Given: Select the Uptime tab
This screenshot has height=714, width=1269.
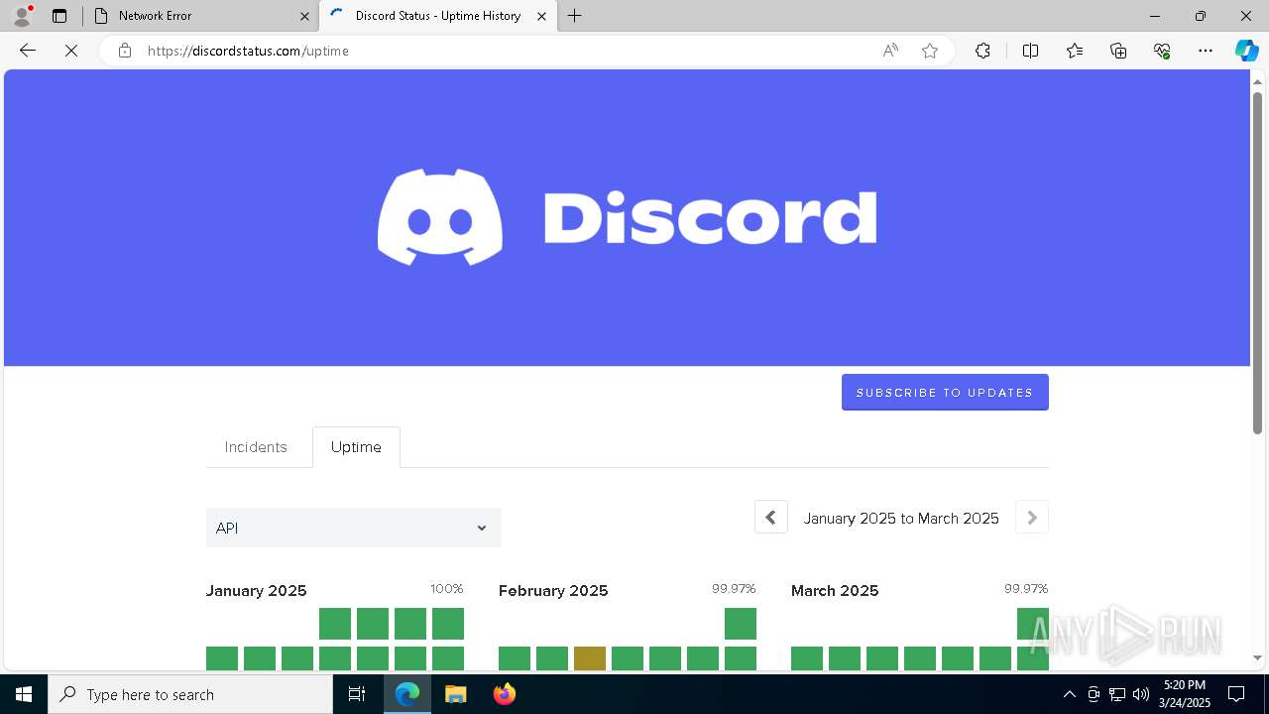Looking at the screenshot, I should pos(356,447).
